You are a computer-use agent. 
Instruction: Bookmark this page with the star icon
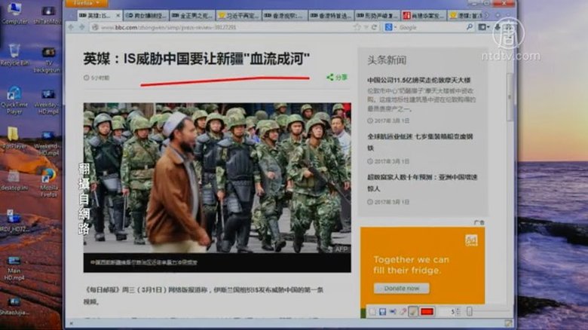click(357, 27)
